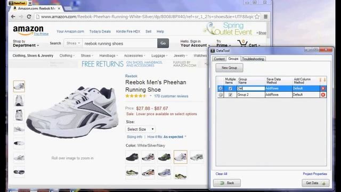Click the As expected fit link
The image size is (341, 192).
173,137
